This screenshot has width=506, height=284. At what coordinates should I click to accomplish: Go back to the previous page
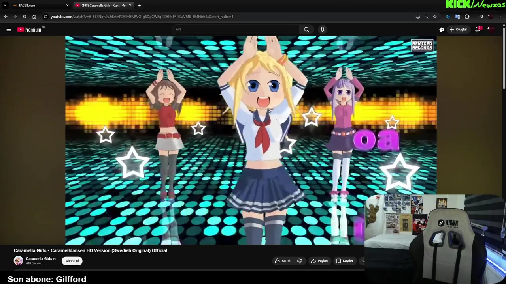click(x=6, y=17)
